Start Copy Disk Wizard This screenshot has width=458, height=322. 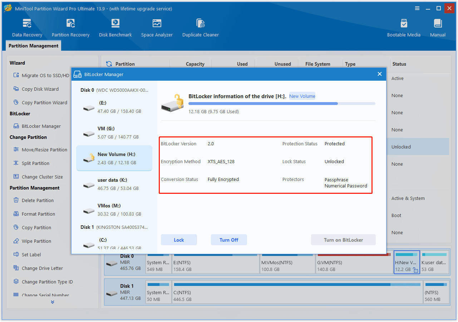(x=36, y=89)
